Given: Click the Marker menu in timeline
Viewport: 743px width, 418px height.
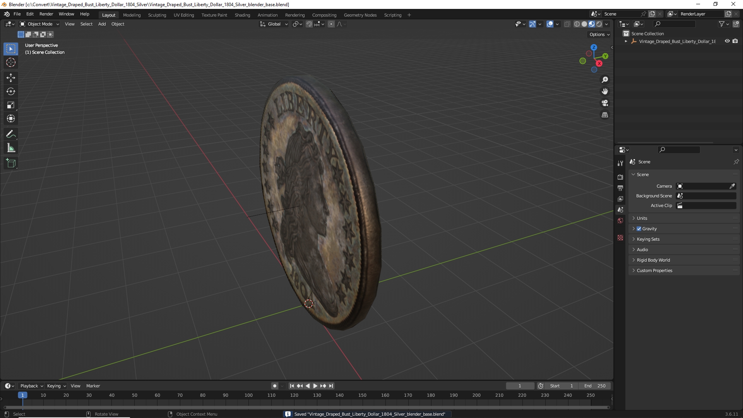Looking at the screenshot, I should (93, 386).
